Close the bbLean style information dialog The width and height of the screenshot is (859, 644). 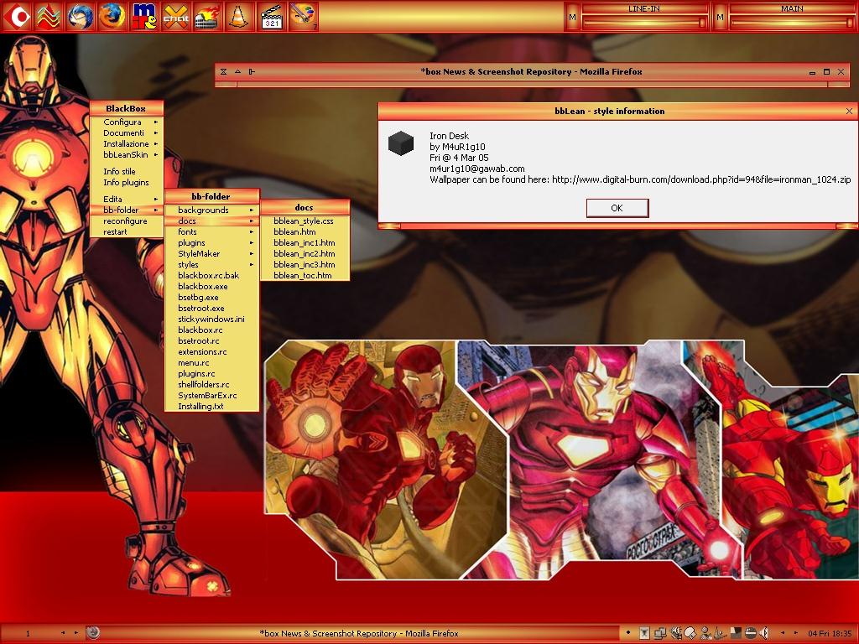coord(849,112)
